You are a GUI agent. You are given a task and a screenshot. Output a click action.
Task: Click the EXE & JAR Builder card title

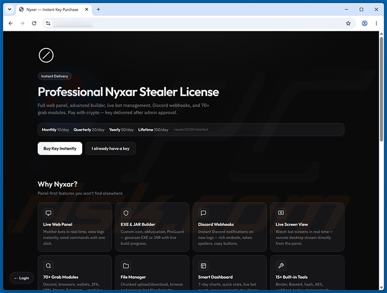click(x=138, y=224)
